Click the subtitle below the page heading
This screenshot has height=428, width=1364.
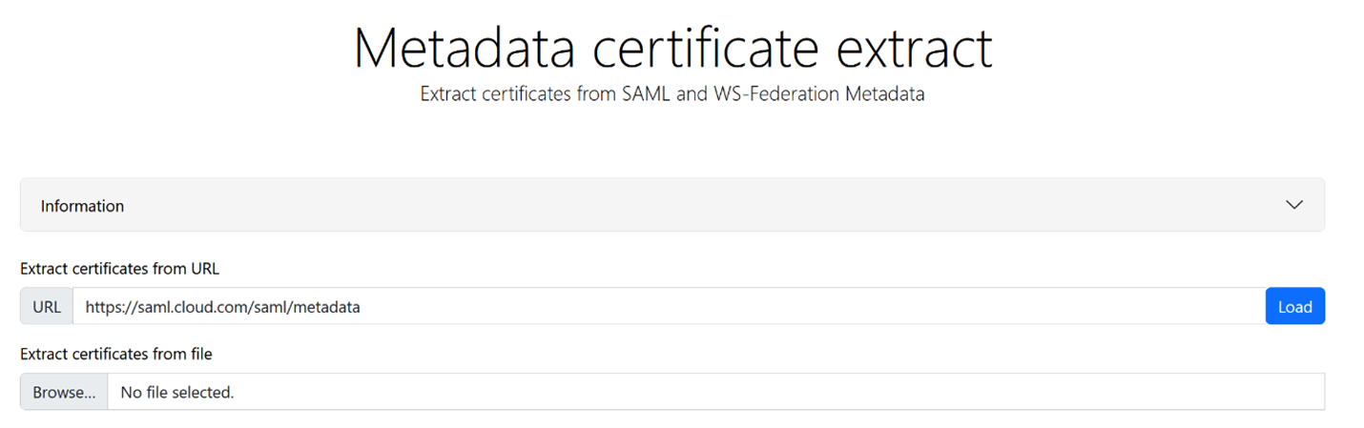(672, 94)
